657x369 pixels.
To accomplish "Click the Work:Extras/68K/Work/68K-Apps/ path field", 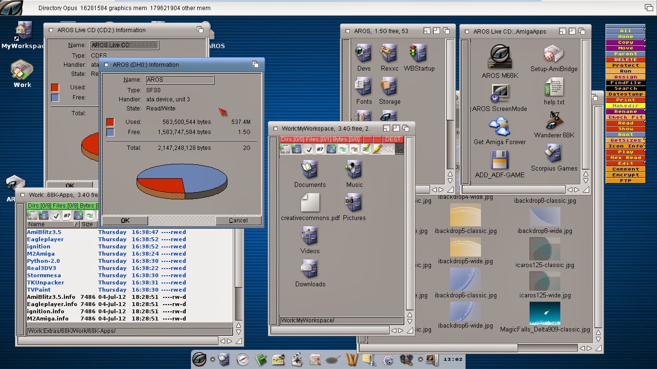I will click(x=129, y=331).
